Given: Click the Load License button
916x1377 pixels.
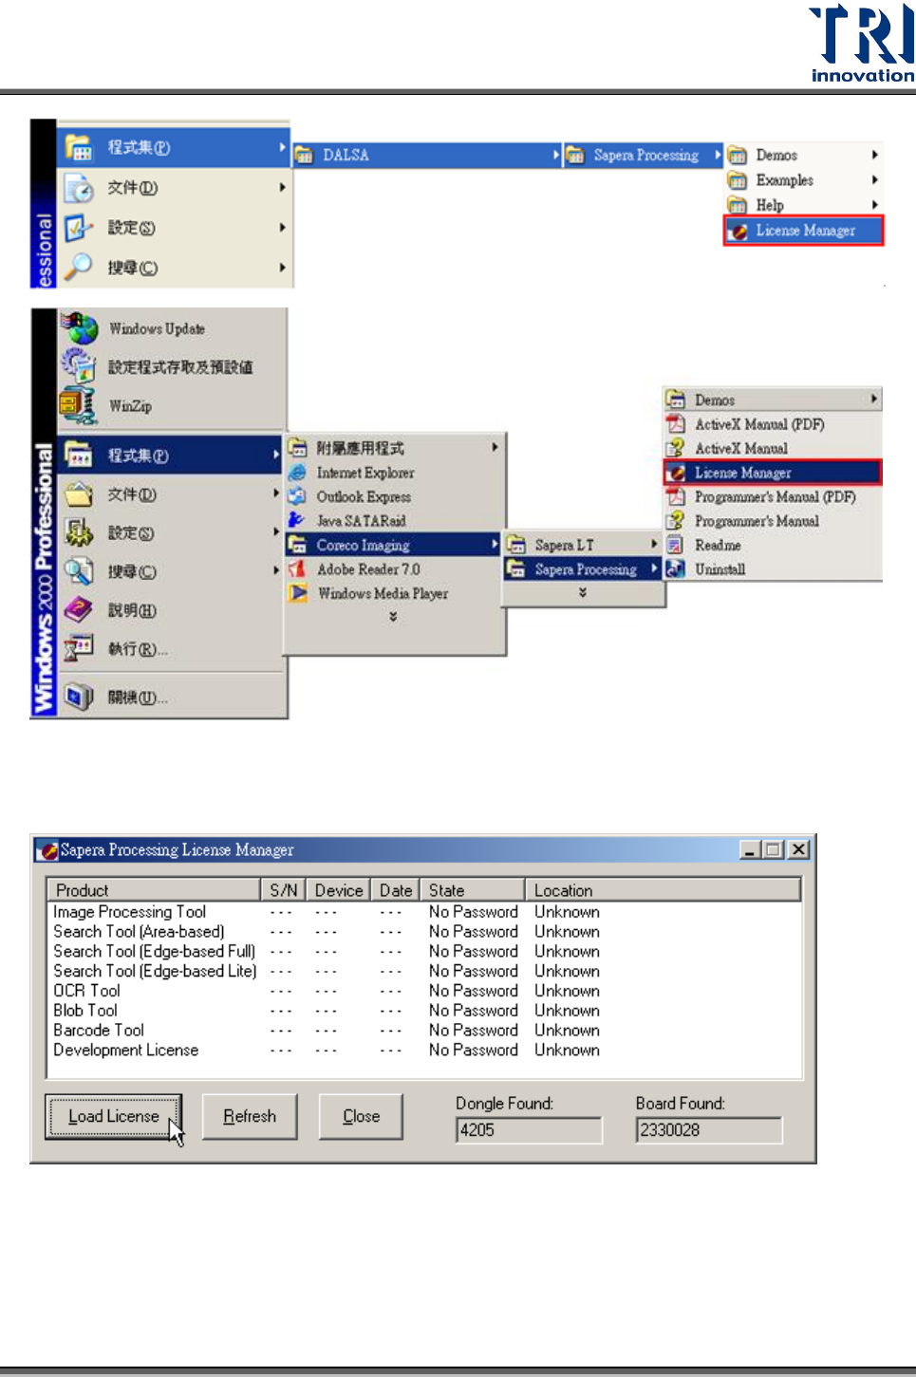Looking at the screenshot, I should click(x=113, y=1116).
